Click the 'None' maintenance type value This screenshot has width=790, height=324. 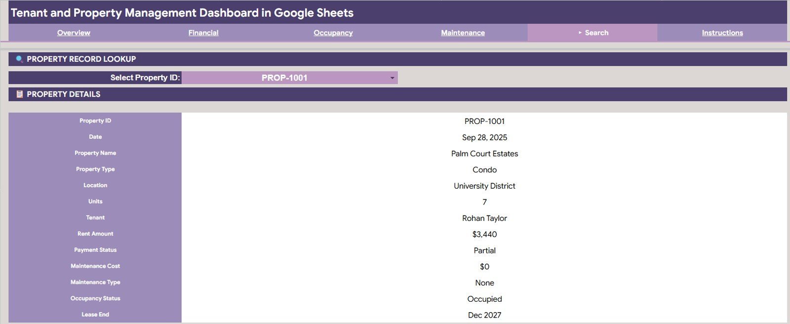(x=484, y=283)
